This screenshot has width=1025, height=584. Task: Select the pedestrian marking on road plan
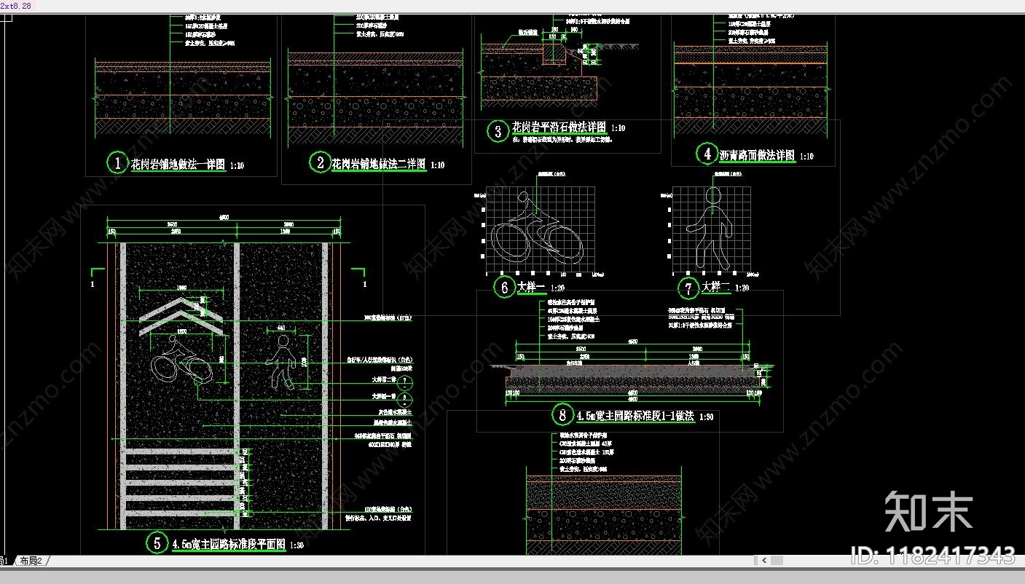[280, 362]
